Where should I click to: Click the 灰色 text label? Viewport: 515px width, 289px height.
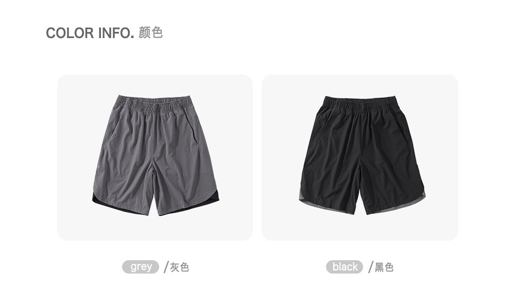179,267
